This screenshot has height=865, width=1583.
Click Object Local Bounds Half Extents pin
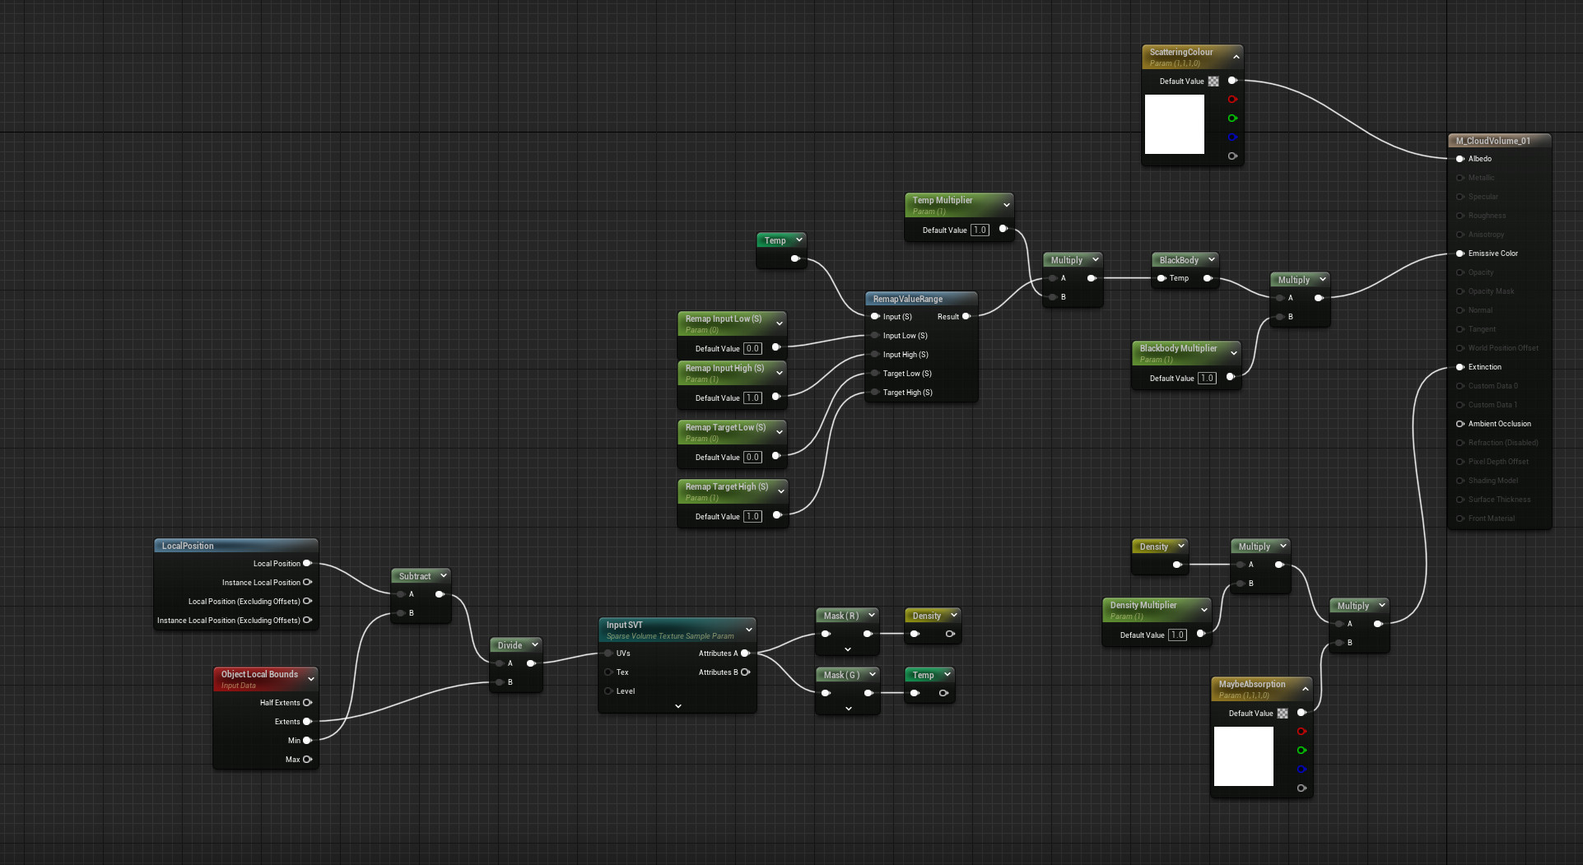tap(307, 703)
